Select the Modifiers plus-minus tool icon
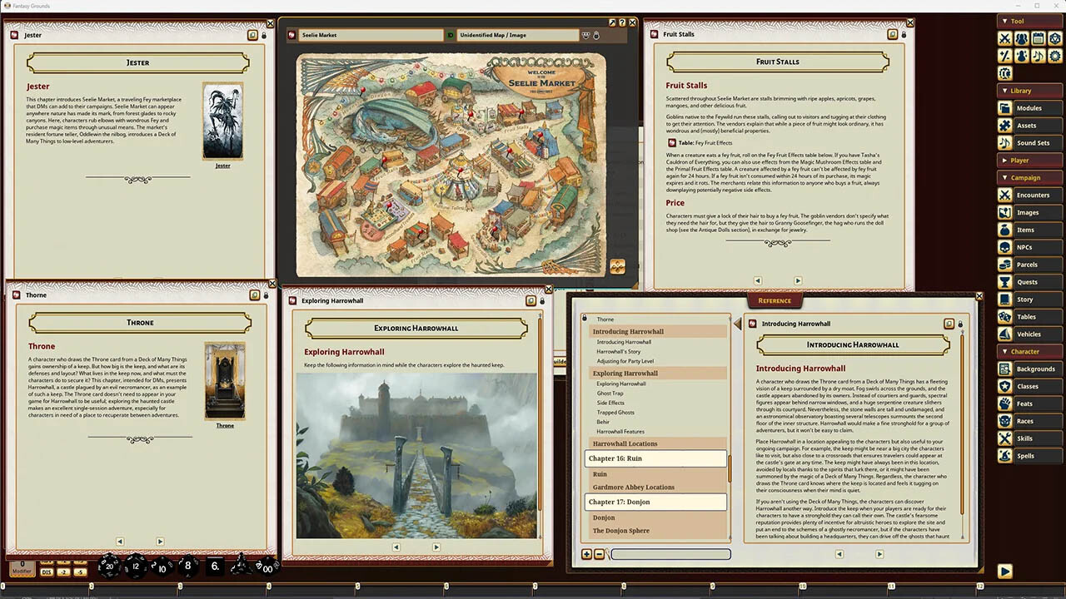The width and height of the screenshot is (1066, 599). click(1005, 55)
